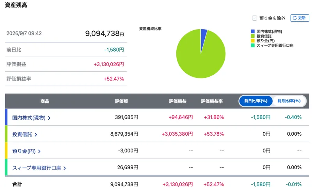Click the 資産構成比率 chart label

[x=150, y=29]
